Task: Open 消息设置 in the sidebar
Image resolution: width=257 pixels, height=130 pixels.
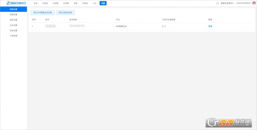Action: point(13,30)
